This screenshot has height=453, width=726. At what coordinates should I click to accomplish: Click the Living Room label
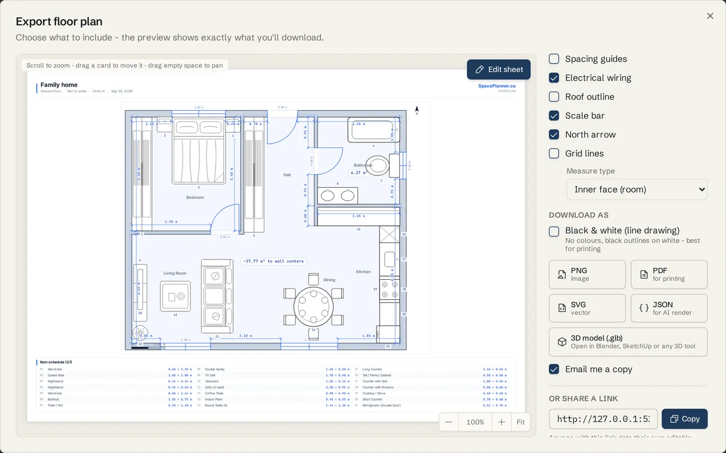tap(175, 273)
